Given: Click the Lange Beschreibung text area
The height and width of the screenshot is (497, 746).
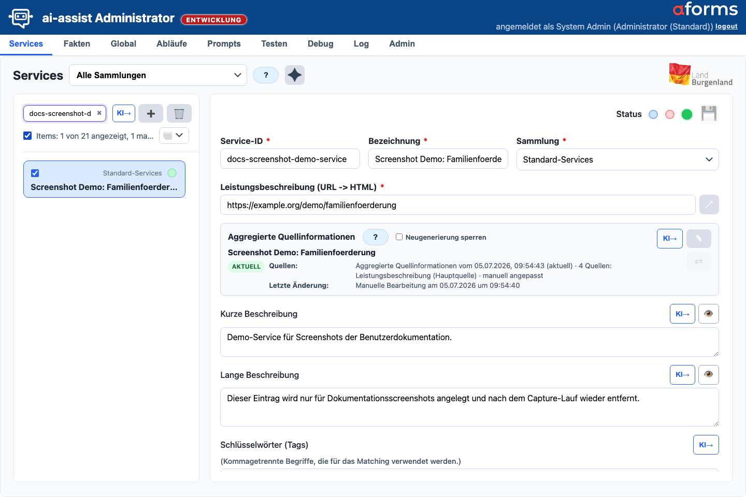Looking at the screenshot, I should (x=469, y=407).
